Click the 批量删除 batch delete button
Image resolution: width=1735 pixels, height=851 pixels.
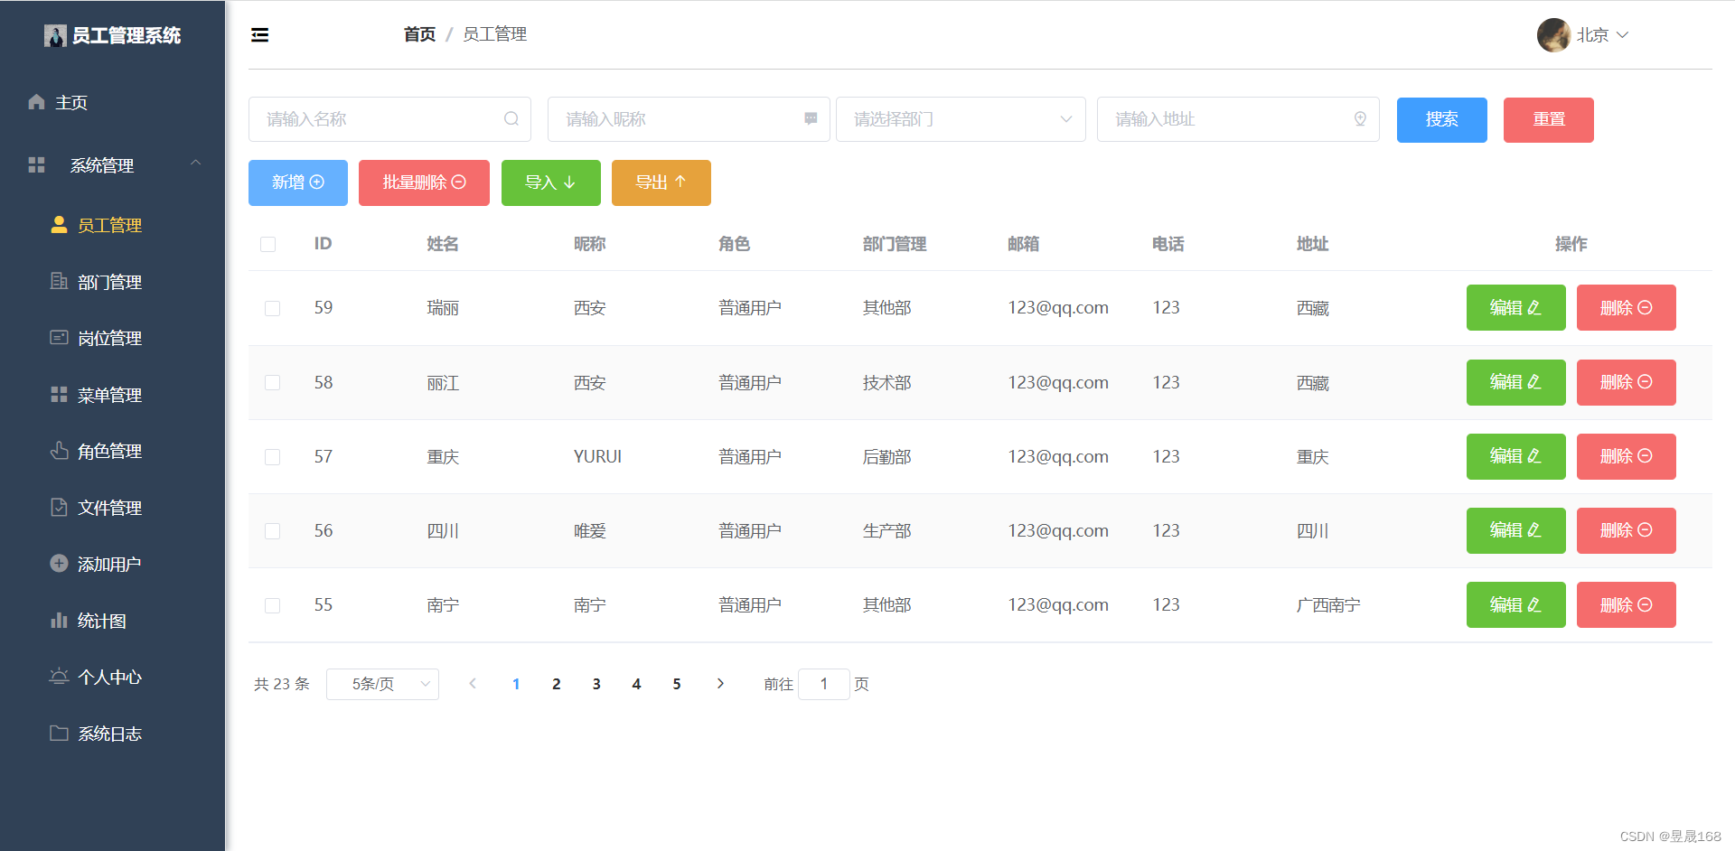coord(424,182)
